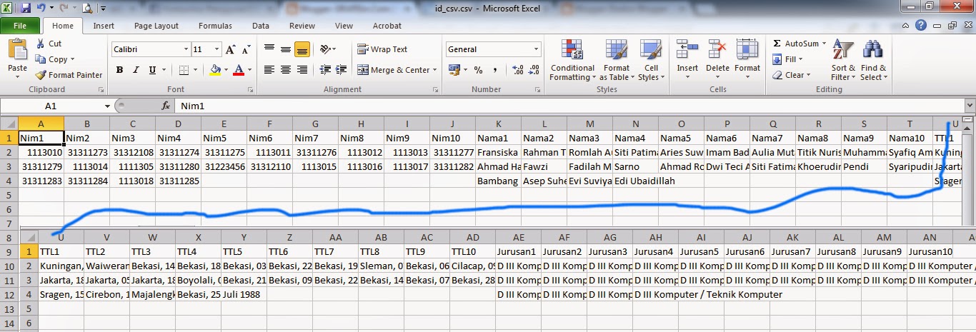
Task: Switch to the Insert tab
Action: tap(104, 26)
